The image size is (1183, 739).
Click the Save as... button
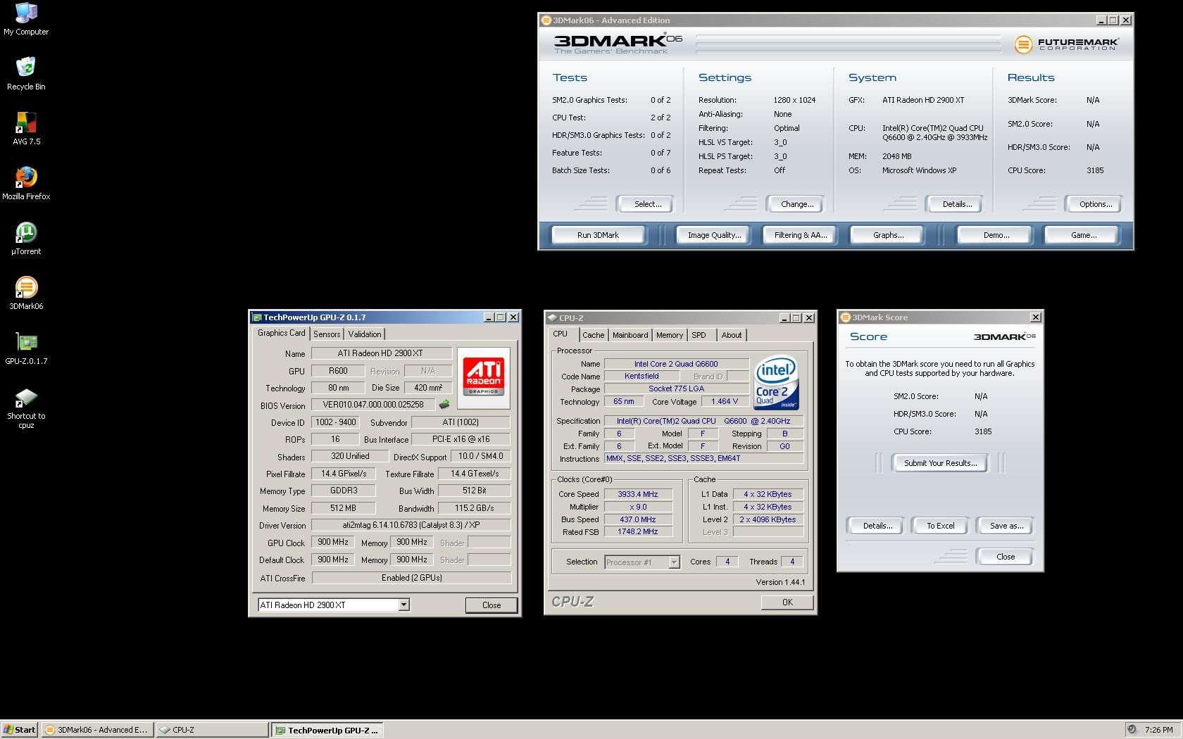(x=1006, y=526)
